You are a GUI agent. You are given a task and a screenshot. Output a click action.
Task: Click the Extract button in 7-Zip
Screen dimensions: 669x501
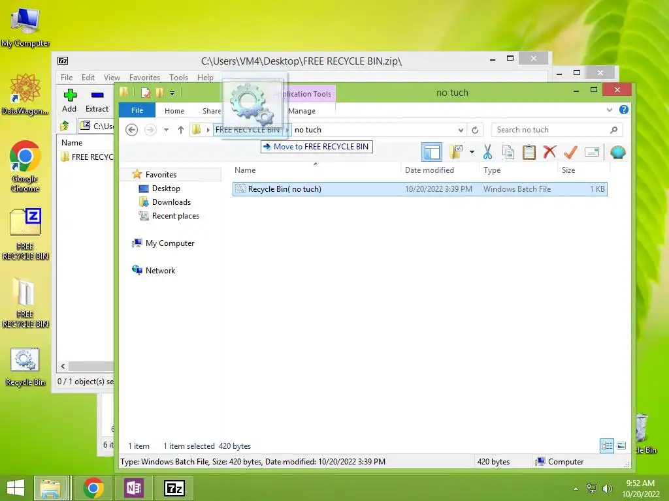point(97,101)
